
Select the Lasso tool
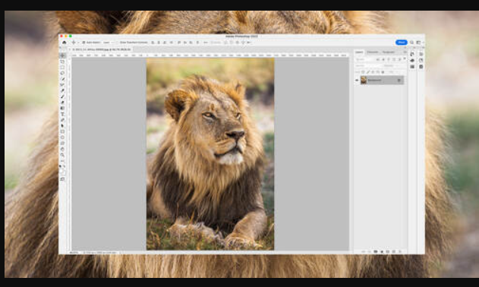tap(62, 73)
